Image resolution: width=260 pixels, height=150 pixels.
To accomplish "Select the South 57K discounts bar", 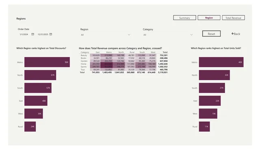I will 38,88.
